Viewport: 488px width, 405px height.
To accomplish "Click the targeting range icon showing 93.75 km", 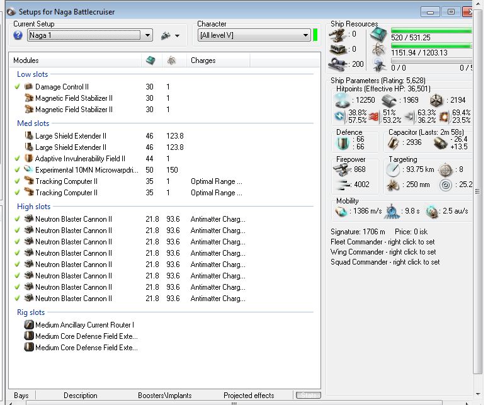I will 393,169.
